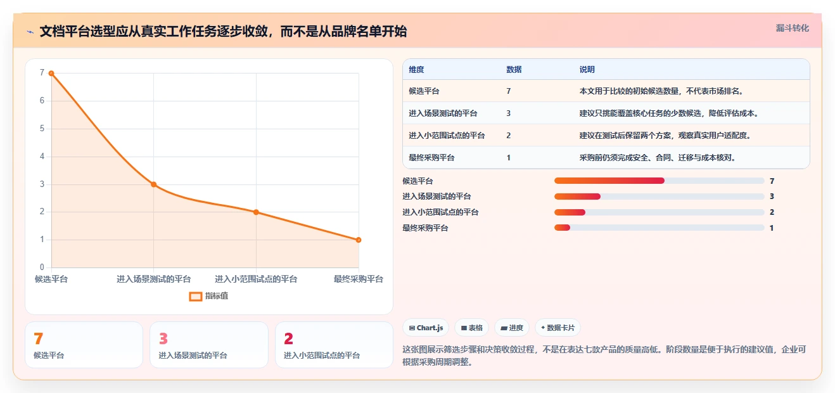Viewport: 835px width, 393px height.
Task: Click the chart point for 进入小范围试点的平台
Action: coord(256,212)
